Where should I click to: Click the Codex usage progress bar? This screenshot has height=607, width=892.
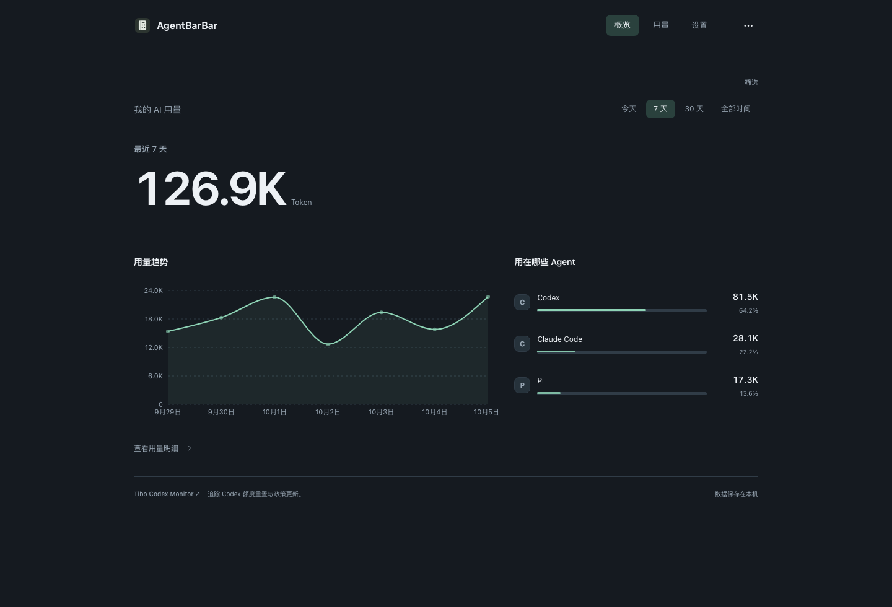(x=622, y=310)
